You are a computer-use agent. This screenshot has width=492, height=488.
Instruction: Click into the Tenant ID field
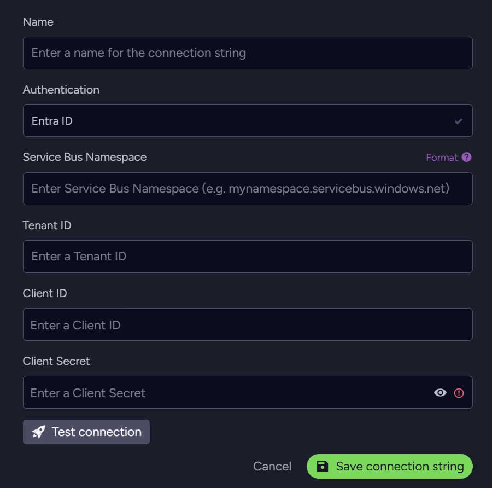click(x=248, y=257)
